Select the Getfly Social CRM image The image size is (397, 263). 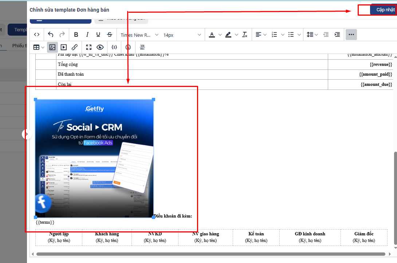[x=94, y=158]
